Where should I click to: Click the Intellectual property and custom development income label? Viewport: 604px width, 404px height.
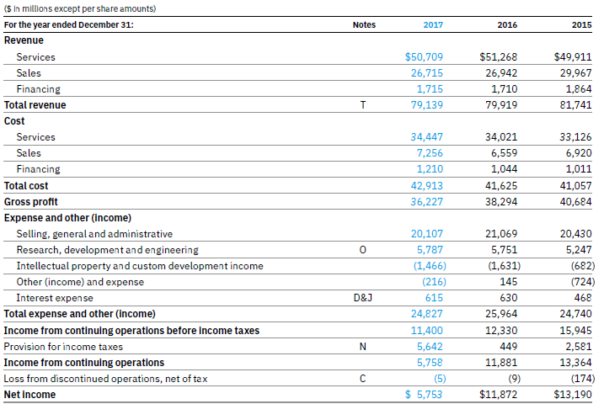tap(140, 266)
